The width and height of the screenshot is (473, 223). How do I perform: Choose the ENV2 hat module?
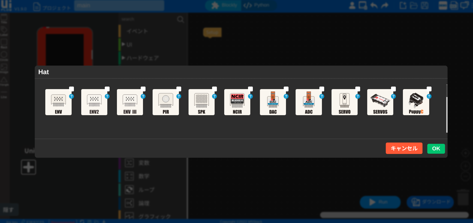(x=94, y=102)
